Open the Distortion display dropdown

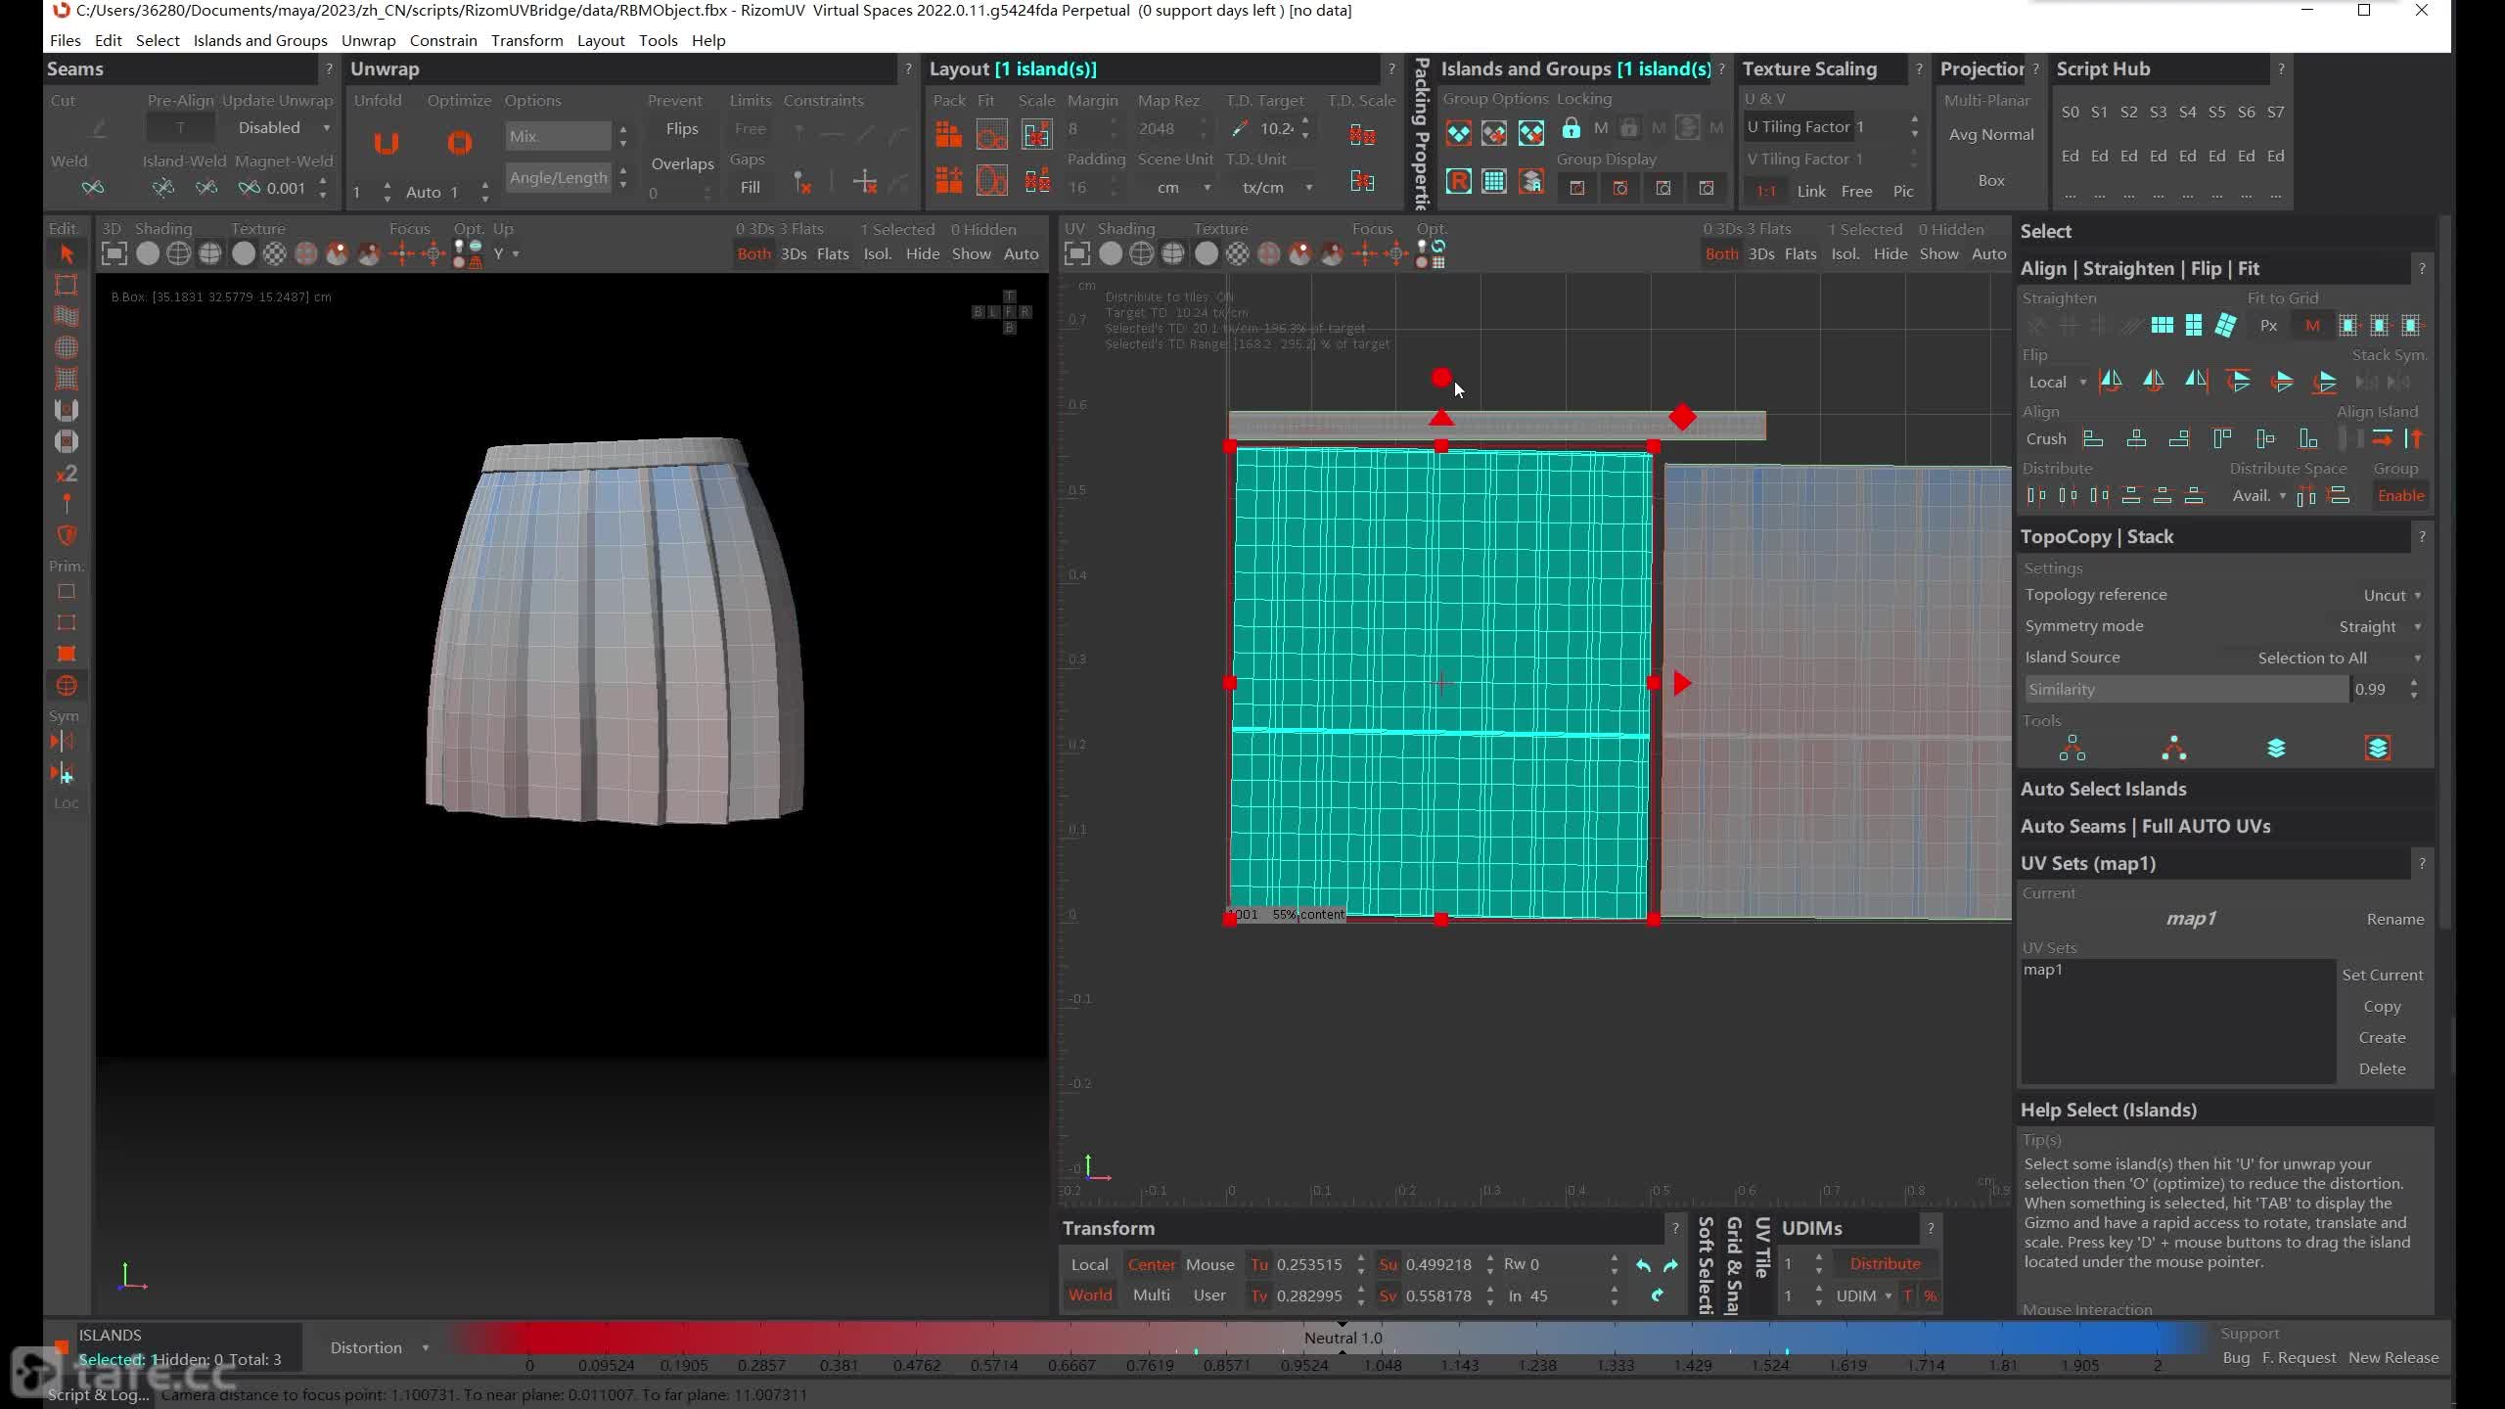[379, 1347]
